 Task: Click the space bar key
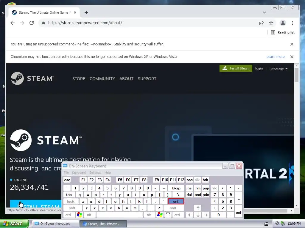coord(120,215)
